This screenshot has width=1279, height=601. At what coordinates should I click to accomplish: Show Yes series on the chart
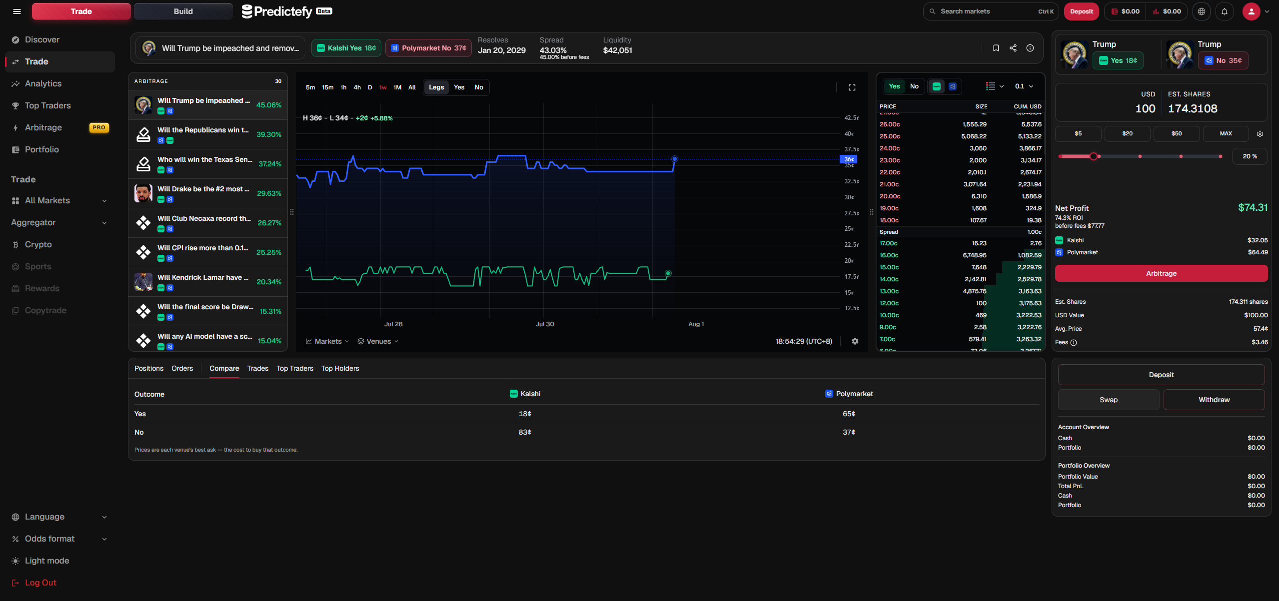click(459, 87)
